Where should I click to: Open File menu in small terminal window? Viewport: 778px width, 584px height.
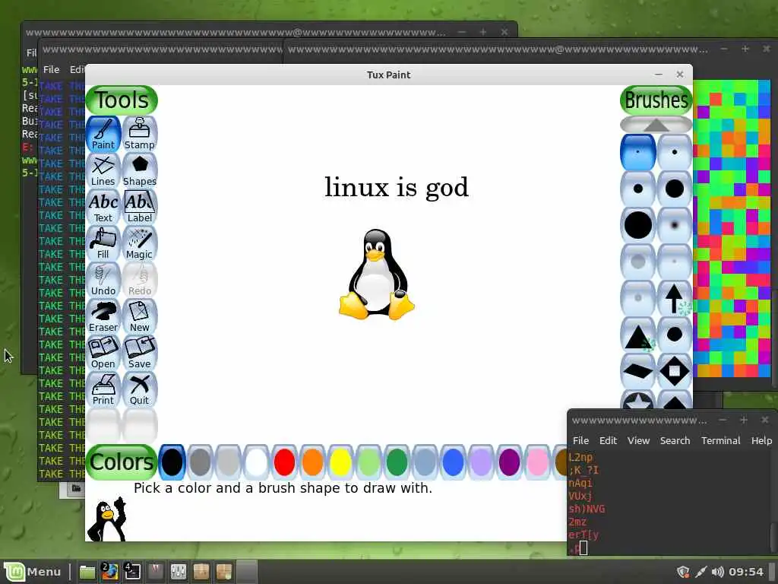(x=580, y=440)
